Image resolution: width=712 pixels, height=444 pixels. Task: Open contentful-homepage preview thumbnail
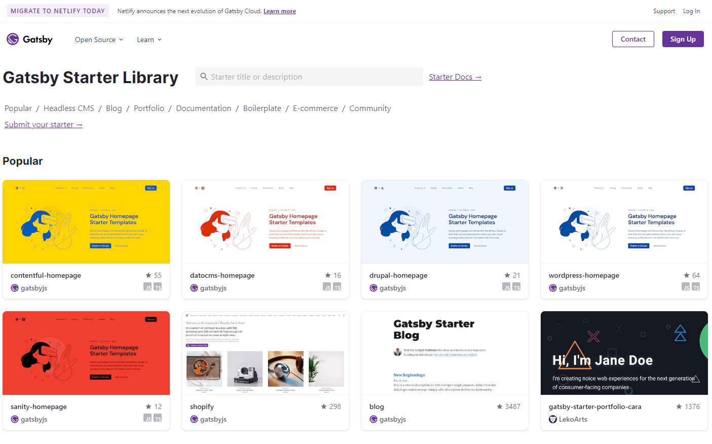[x=86, y=221]
